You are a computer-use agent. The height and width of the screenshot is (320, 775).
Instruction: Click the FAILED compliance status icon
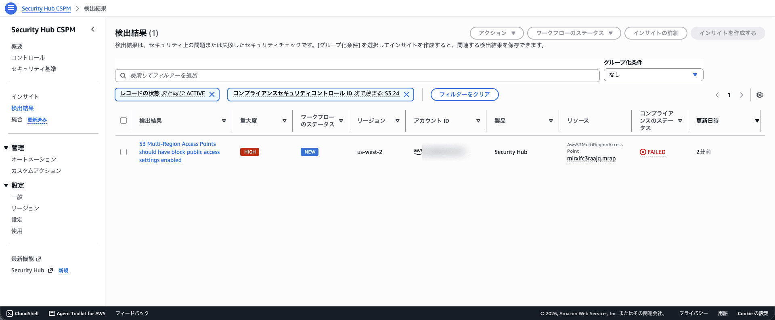[x=643, y=152]
